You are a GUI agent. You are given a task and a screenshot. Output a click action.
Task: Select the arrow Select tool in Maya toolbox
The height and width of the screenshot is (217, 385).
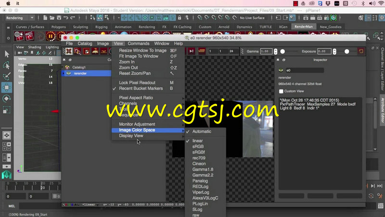pos(7,54)
